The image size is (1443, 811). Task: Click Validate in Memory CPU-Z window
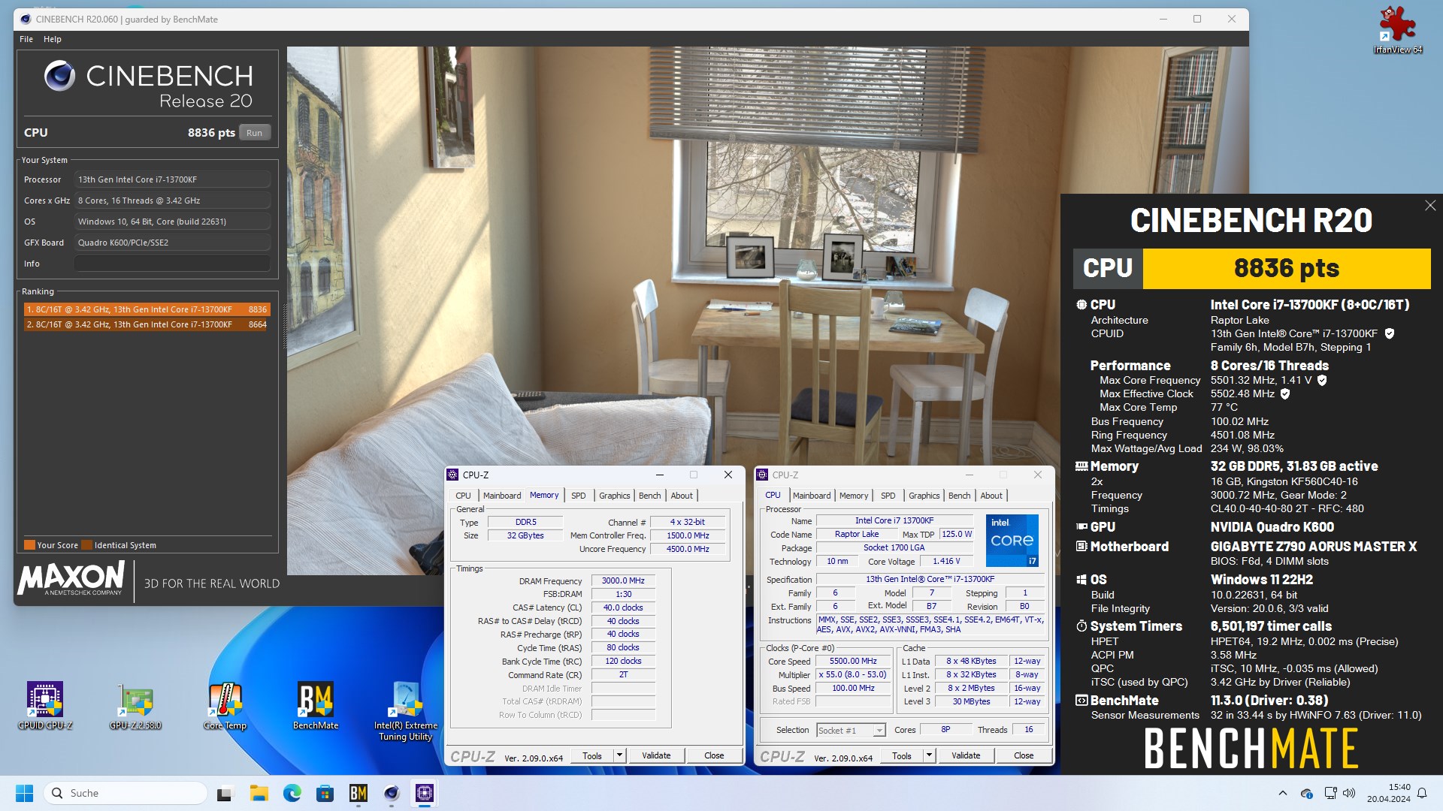click(x=656, y=755)
